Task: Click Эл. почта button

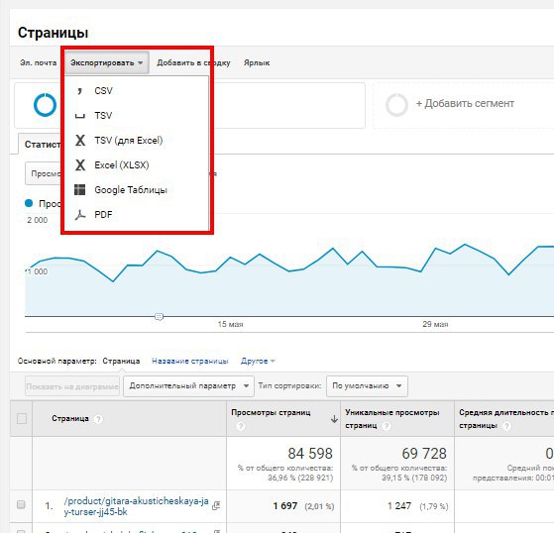Action: coord(39,62)
